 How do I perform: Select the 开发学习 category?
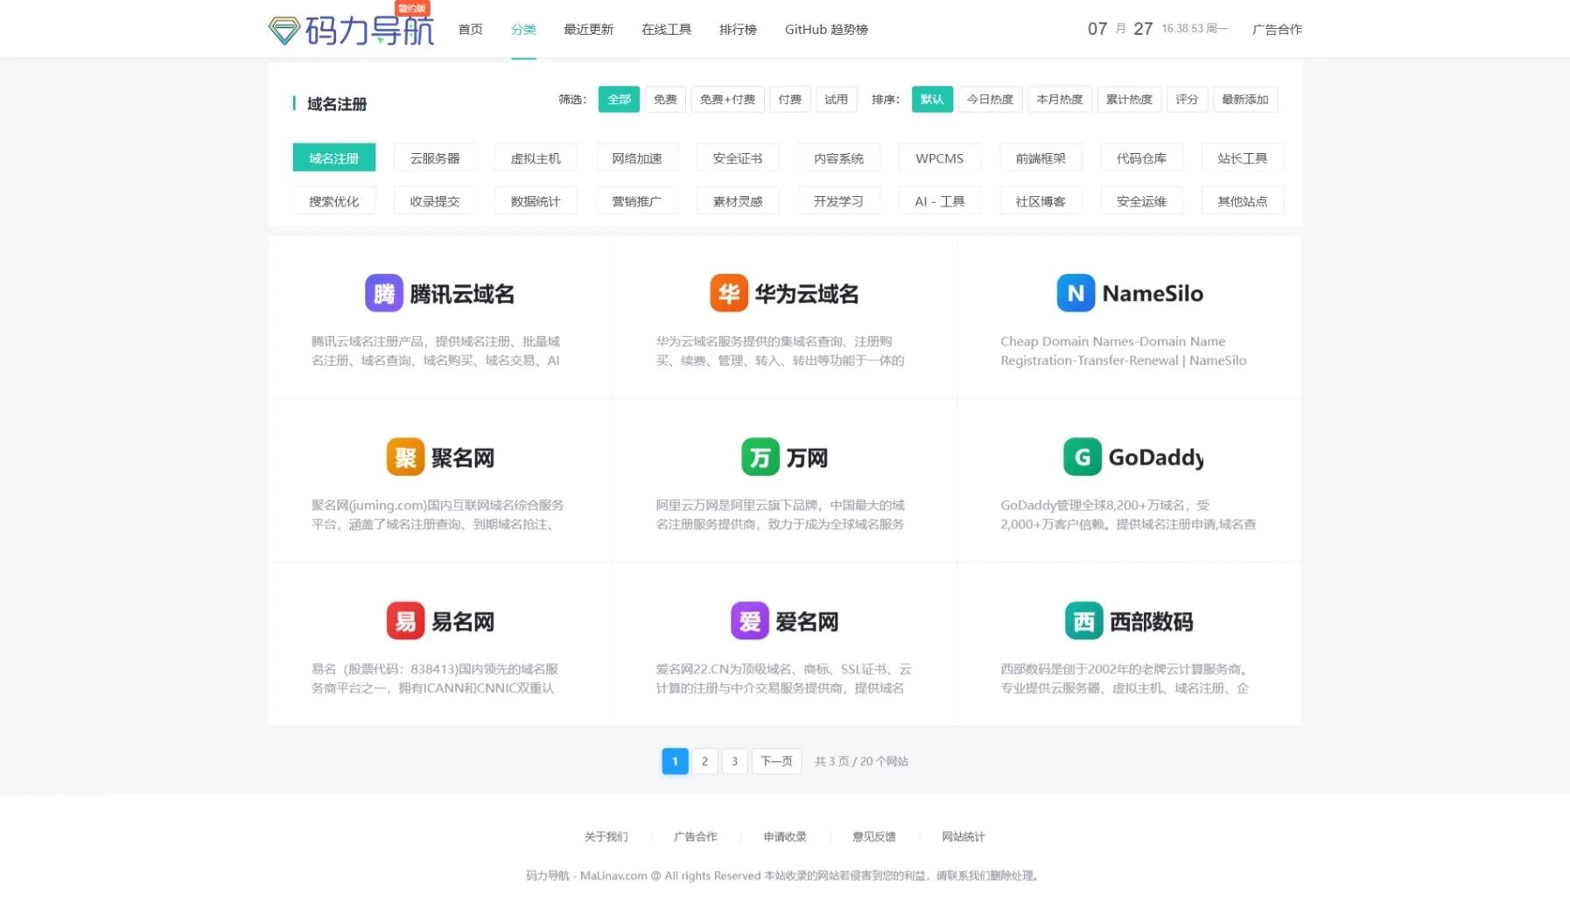coord(838,200)
